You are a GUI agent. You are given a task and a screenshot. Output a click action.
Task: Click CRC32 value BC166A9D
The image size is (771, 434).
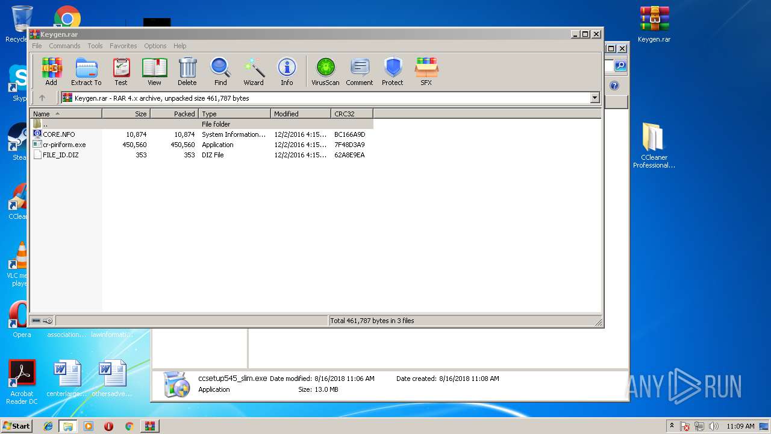[x=350, y=134]
